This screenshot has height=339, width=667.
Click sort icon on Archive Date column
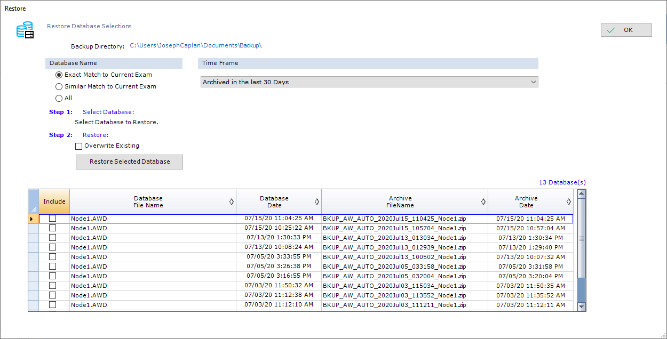click(x=569, y=201)
